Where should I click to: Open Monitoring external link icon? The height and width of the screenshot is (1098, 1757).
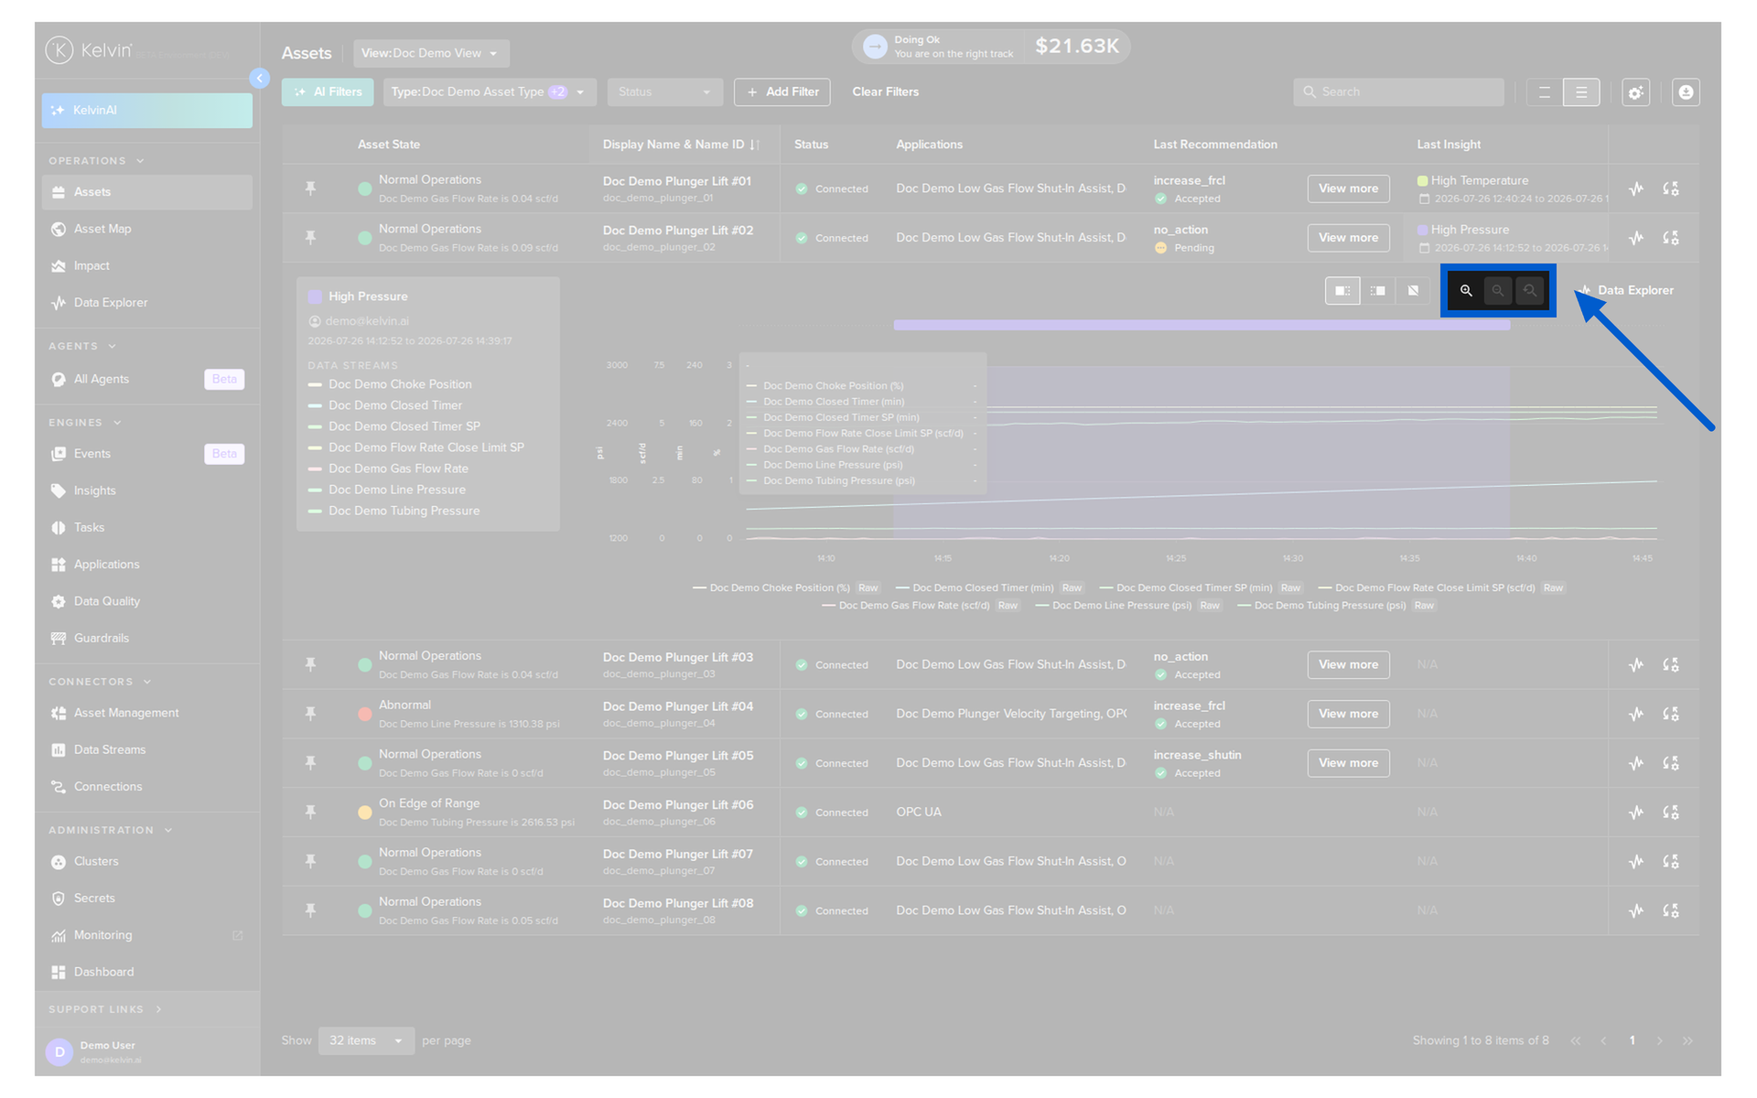(x=238, y=935)
